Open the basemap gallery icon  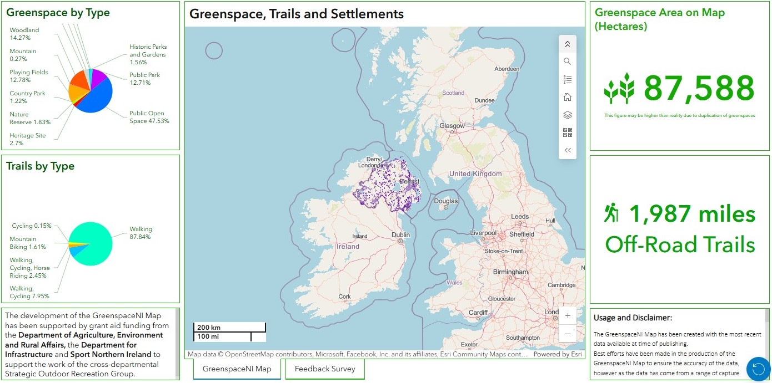coord(567,132)
